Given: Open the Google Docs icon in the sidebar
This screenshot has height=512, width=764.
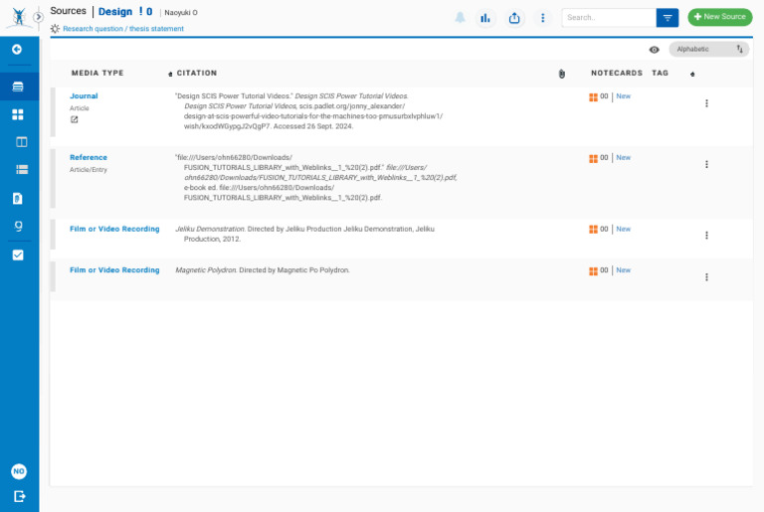Looking at the screenshot, I should pyautogui.click(x=19, y=226).
